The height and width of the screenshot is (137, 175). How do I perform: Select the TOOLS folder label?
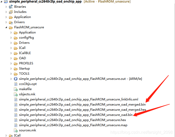24,74
